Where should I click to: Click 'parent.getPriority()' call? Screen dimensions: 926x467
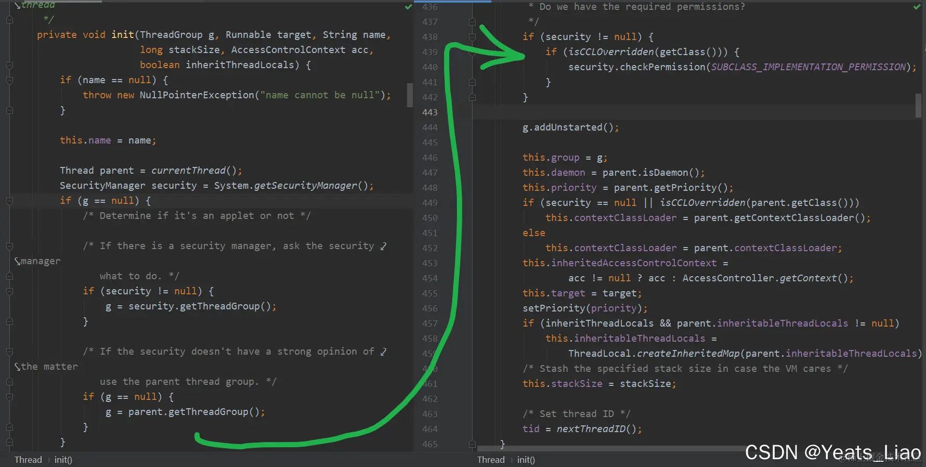[671, 188]
